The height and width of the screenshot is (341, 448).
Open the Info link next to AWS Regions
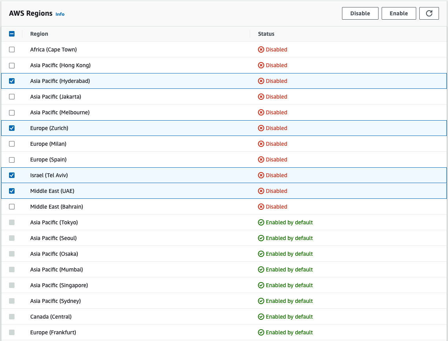click(60, 14)
